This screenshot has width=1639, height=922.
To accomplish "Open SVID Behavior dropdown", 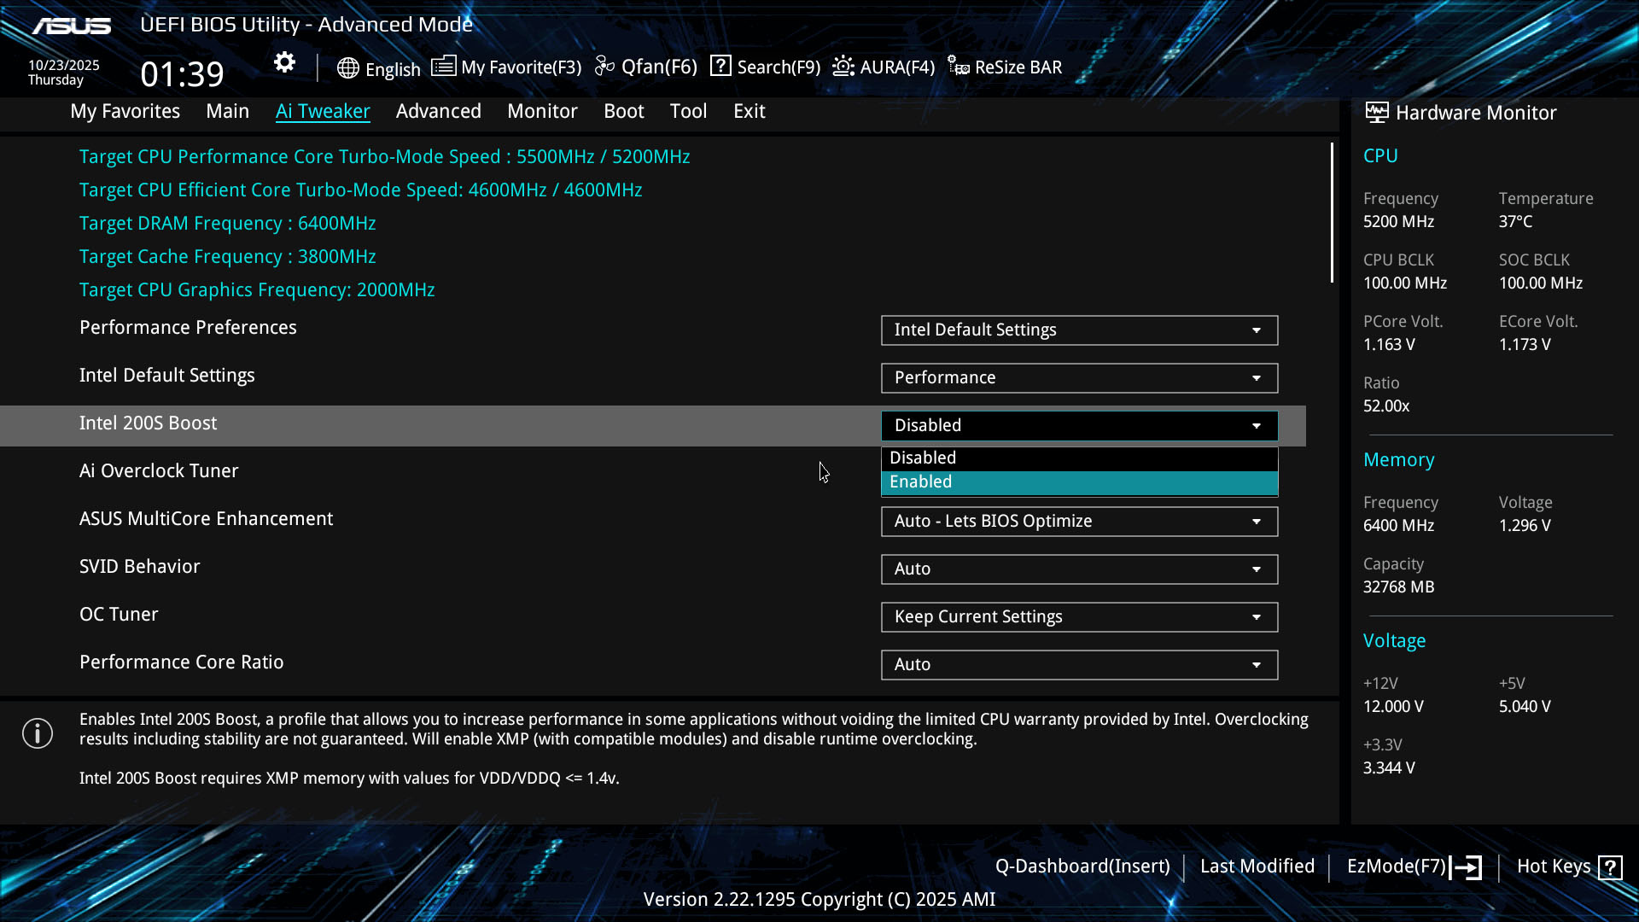I will [x=1079, y=569].
